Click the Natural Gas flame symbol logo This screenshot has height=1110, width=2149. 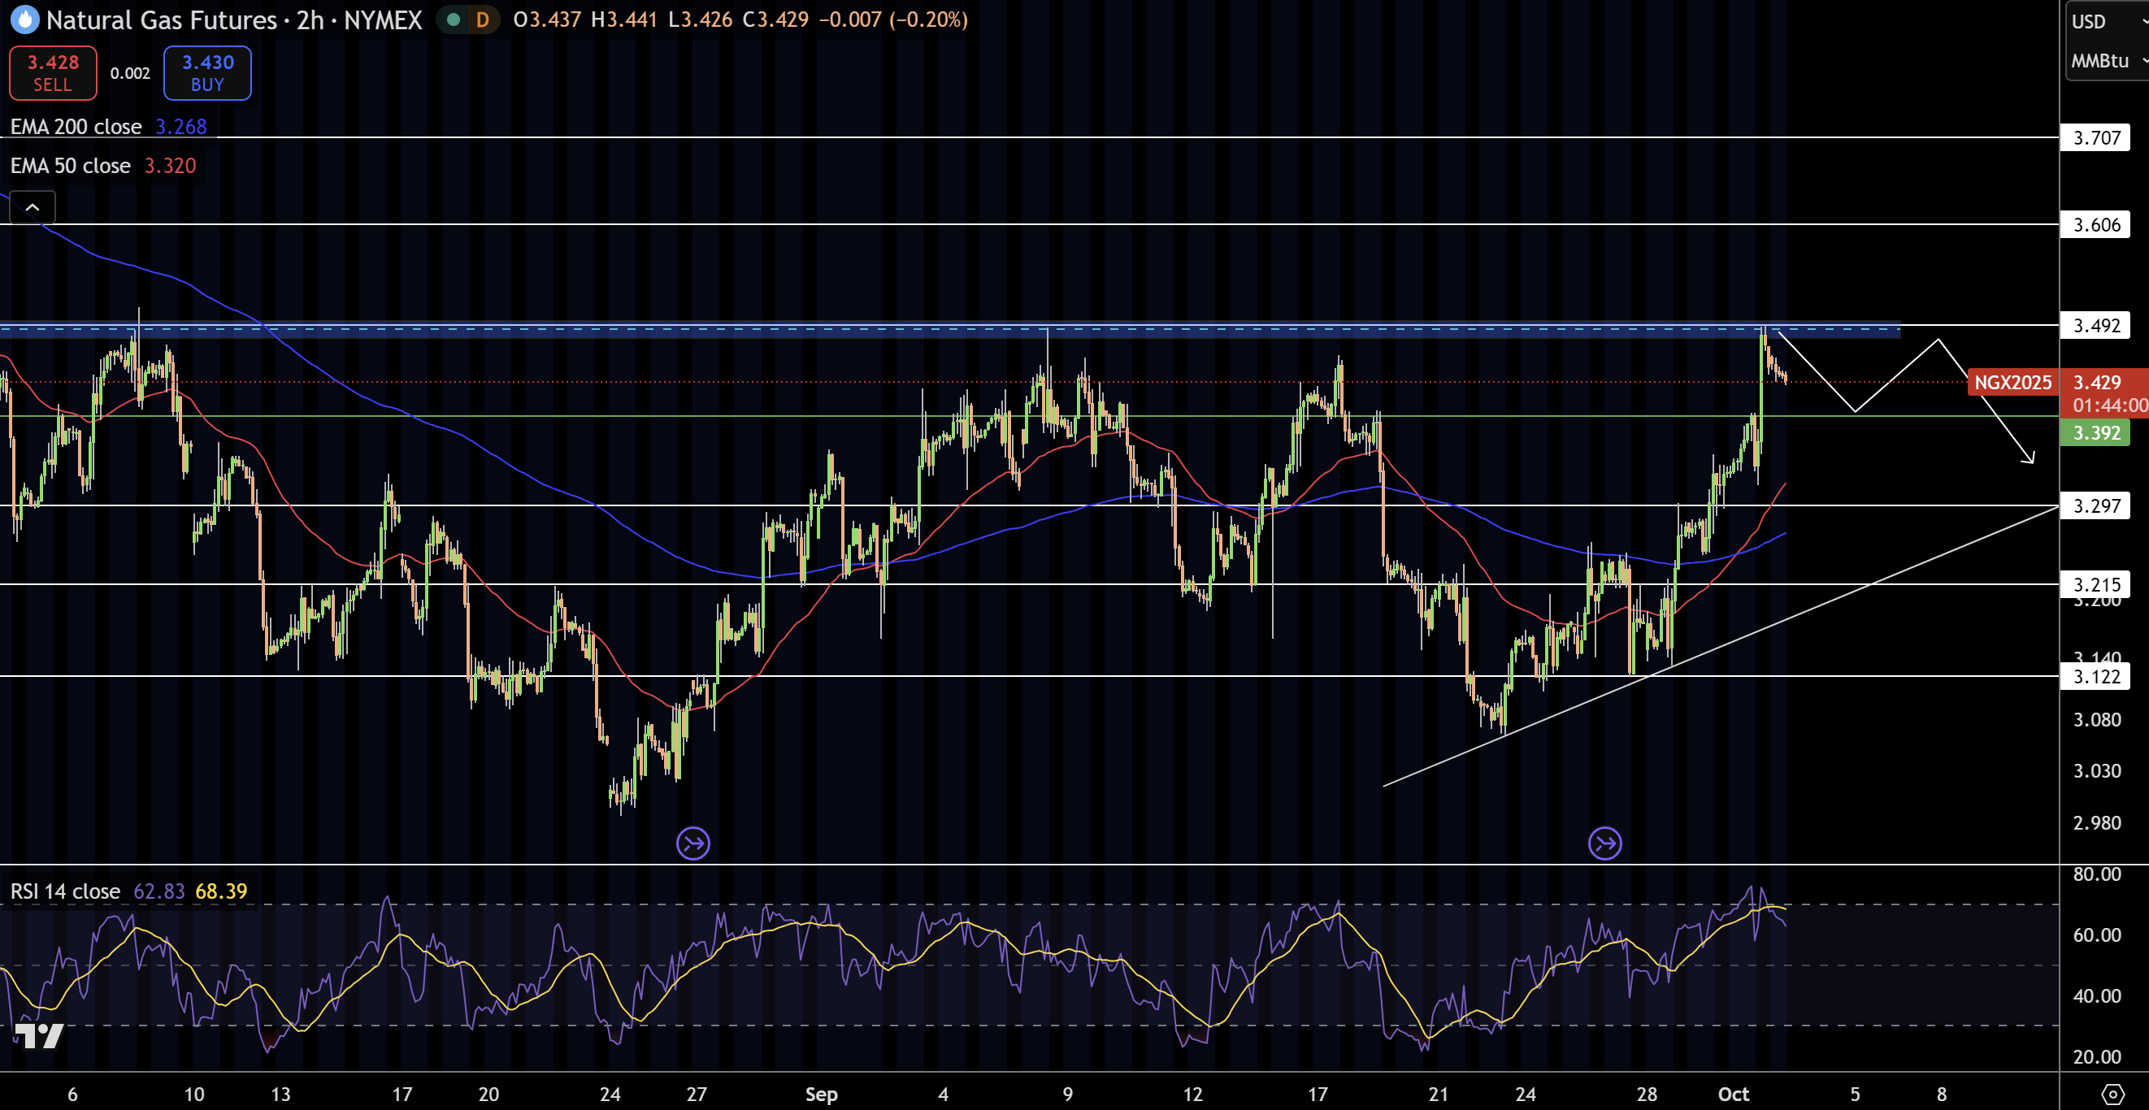tap(25, 20)
